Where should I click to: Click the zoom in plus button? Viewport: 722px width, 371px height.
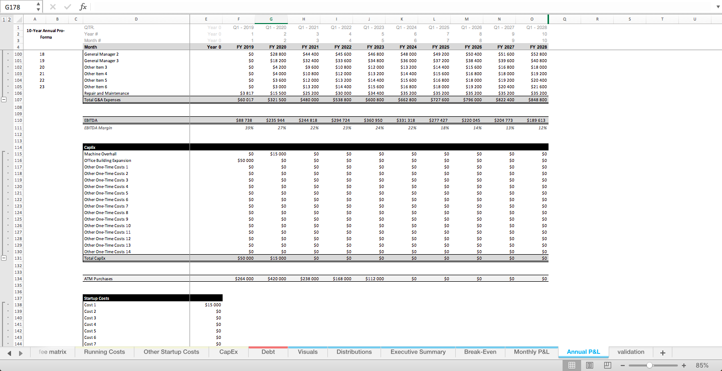[x=683, y=365]
